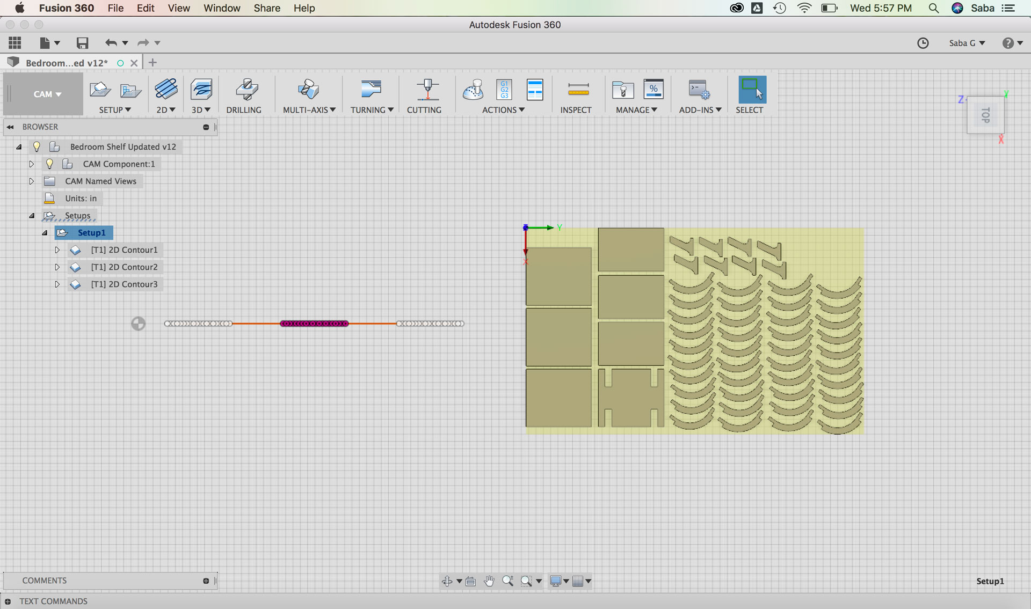Toggle the Bedroom Shelf Updated v12 lightbulb

point(37,146)
